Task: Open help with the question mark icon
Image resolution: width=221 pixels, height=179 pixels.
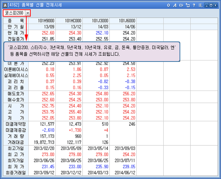Action: coord(194,6)
